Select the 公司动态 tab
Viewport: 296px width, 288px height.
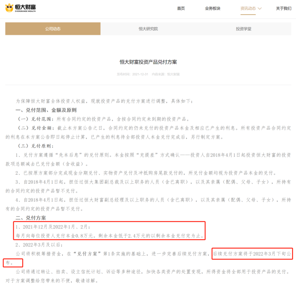(53, 29)
